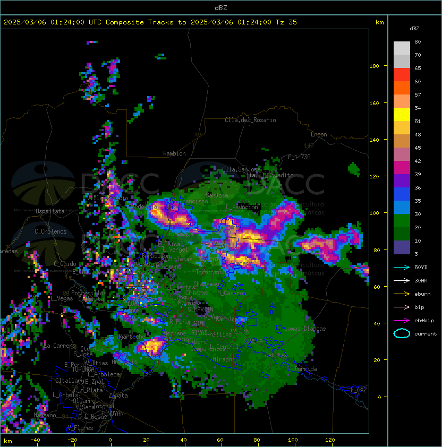The width and height of the screenshot is (442, 447).
Task: Click the La_Carrera map label
Action: click(x=60, y=346)
